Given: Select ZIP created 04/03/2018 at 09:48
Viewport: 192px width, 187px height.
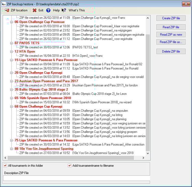Looking at the screenshot, I should 81,77.
